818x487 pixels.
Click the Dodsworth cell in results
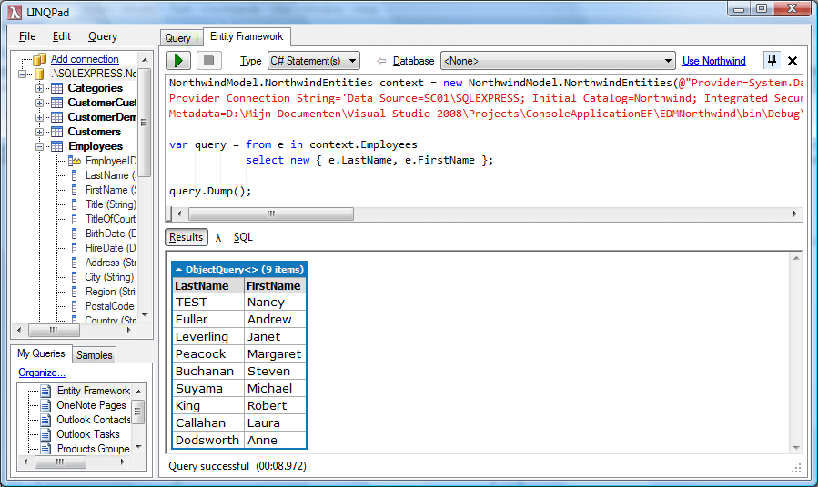[208, 440]
